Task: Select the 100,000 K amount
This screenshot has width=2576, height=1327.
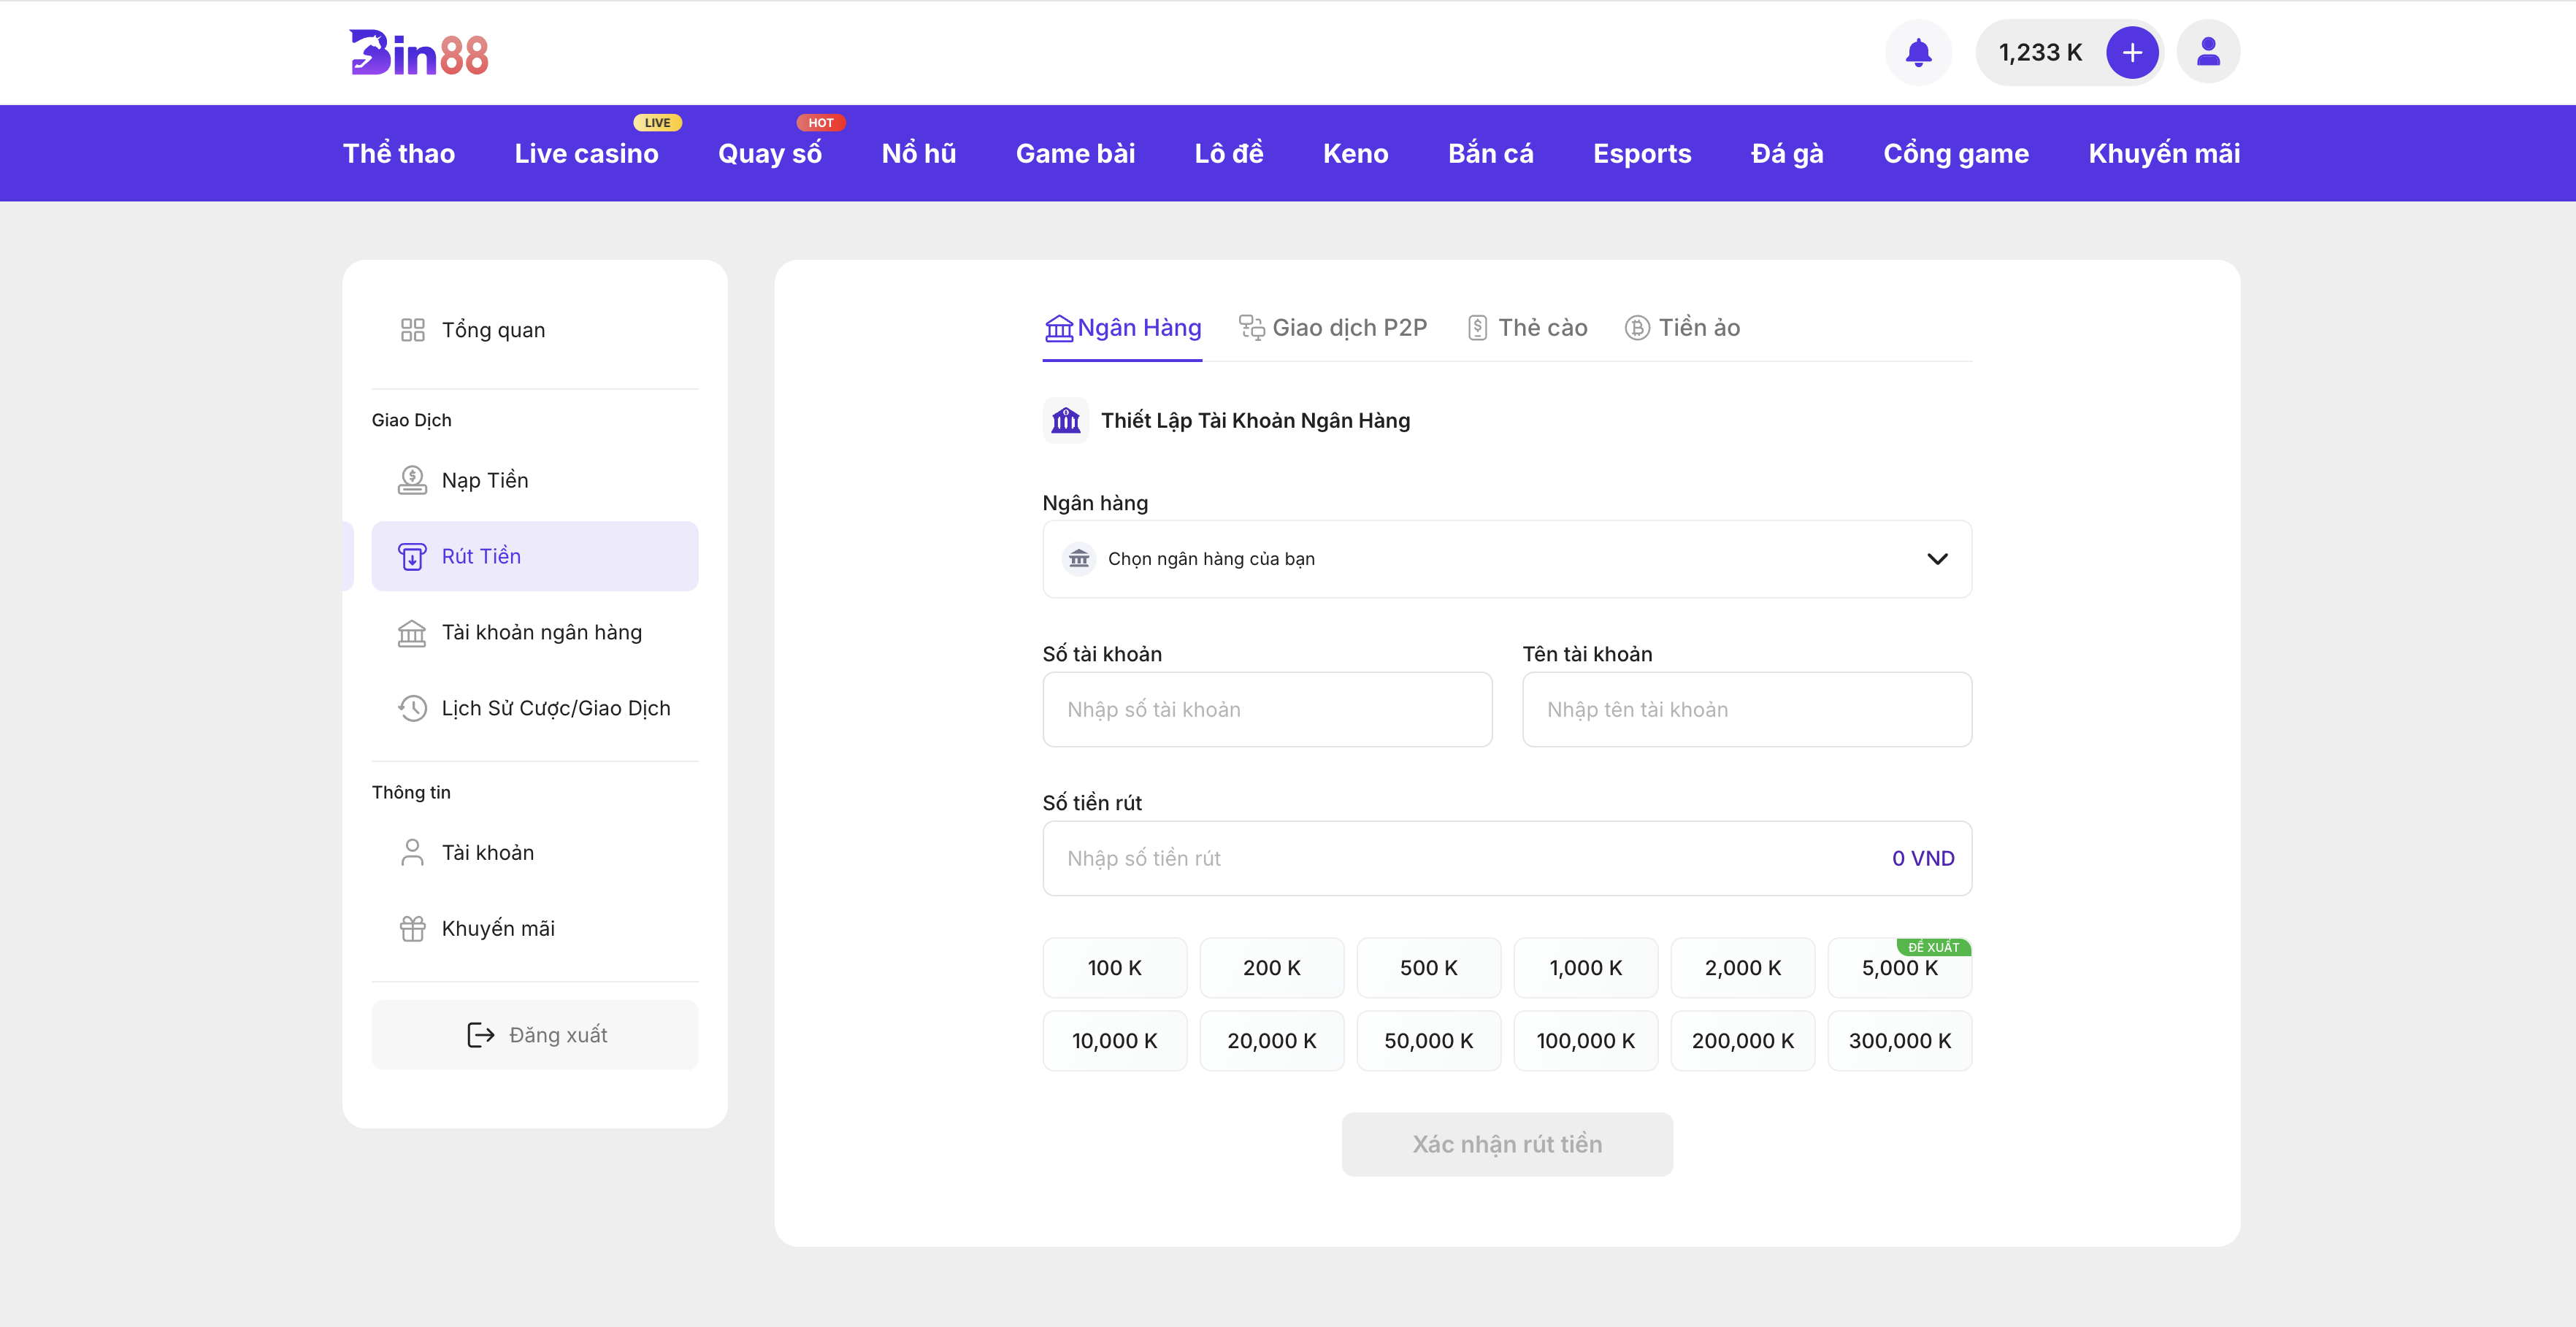Action: 1585,1040
